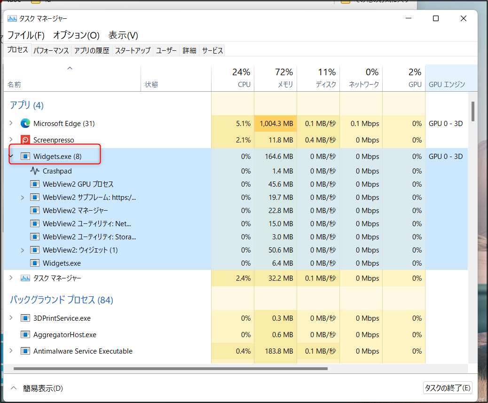Click the WebView2 マネージャー icon
Screen dimensions: 488x403
34,210
